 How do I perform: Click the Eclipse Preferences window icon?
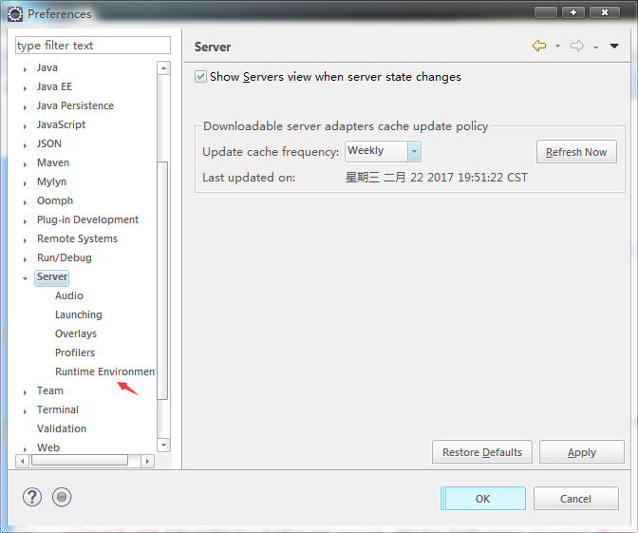(x=15, y=14)
